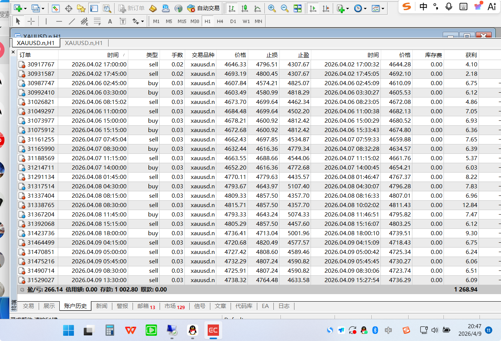
Task: Open the arrows and shapes dropdown
Action: click(138, 21)
